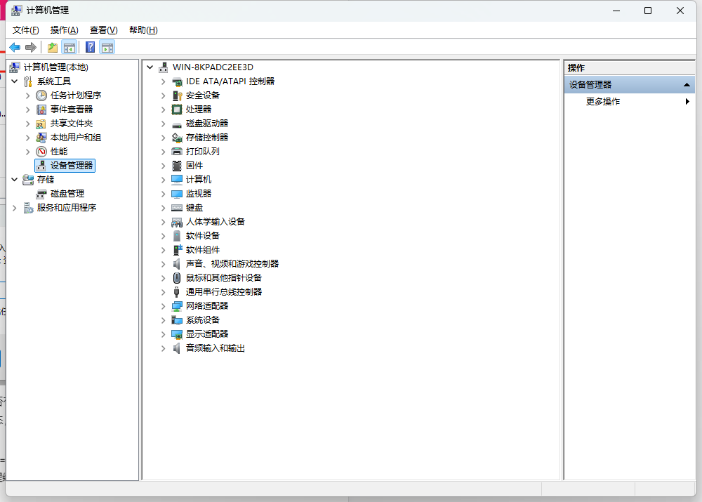
Task: Click the Up one level folder icon
Action: tap(52, 47)
